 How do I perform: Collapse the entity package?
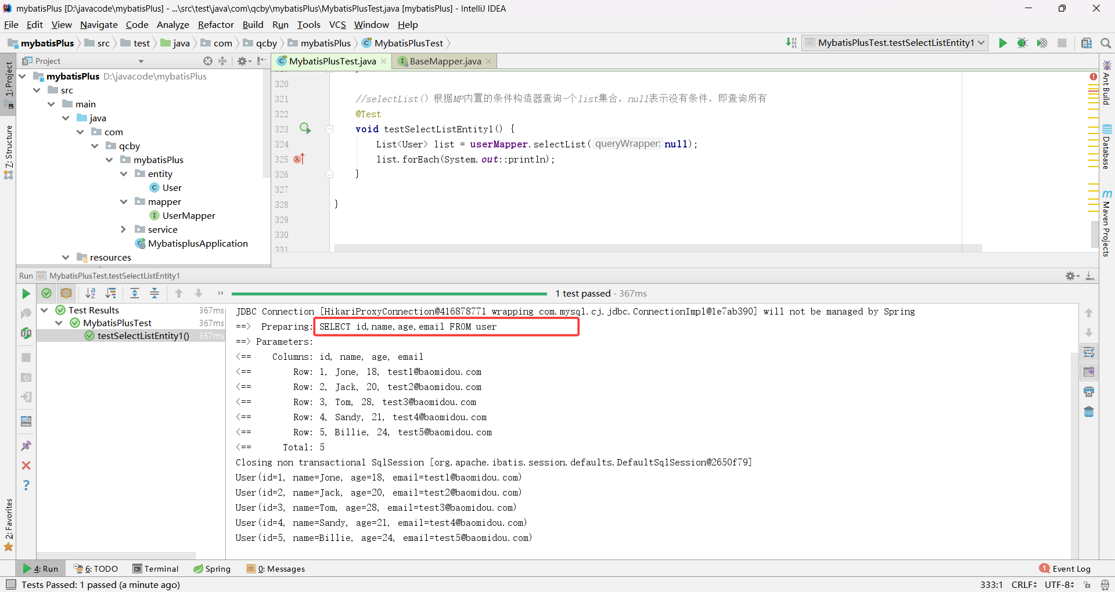coord(124,174)
